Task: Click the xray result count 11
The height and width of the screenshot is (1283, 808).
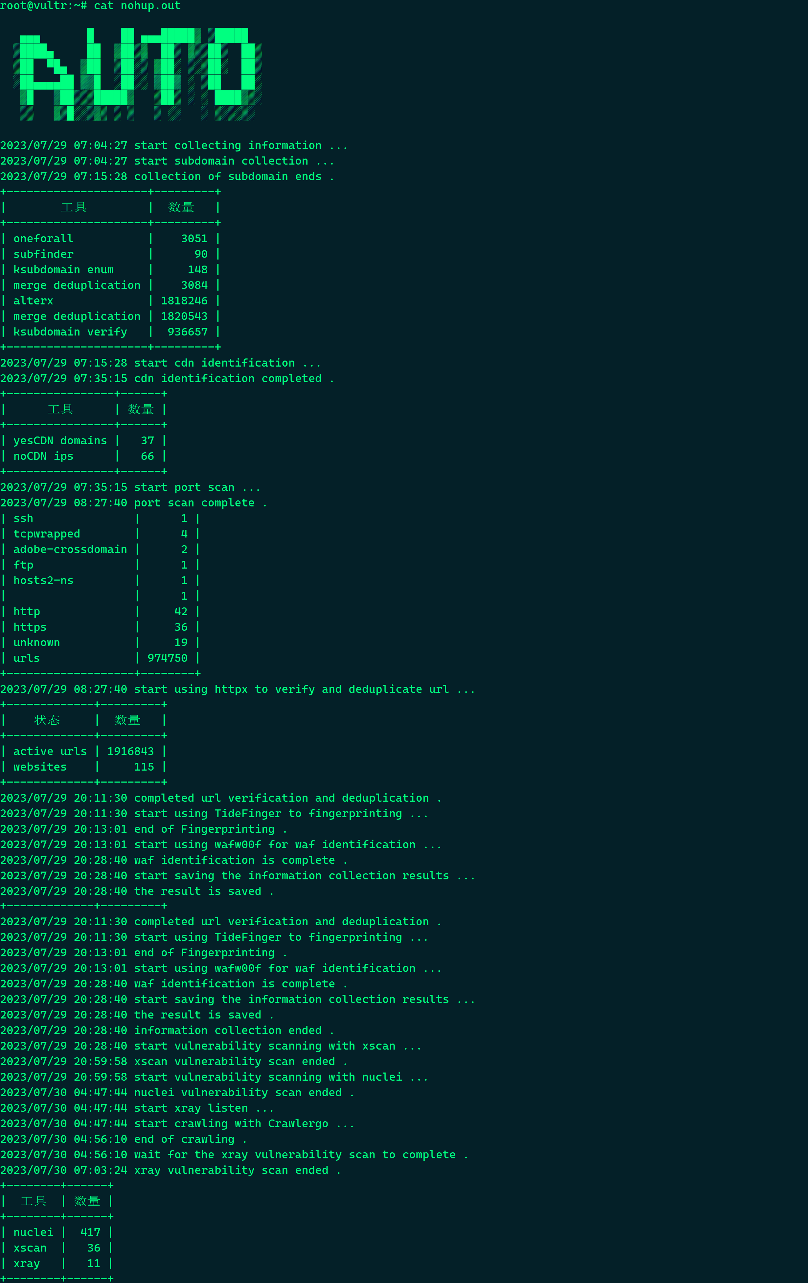Action: 94,1263
